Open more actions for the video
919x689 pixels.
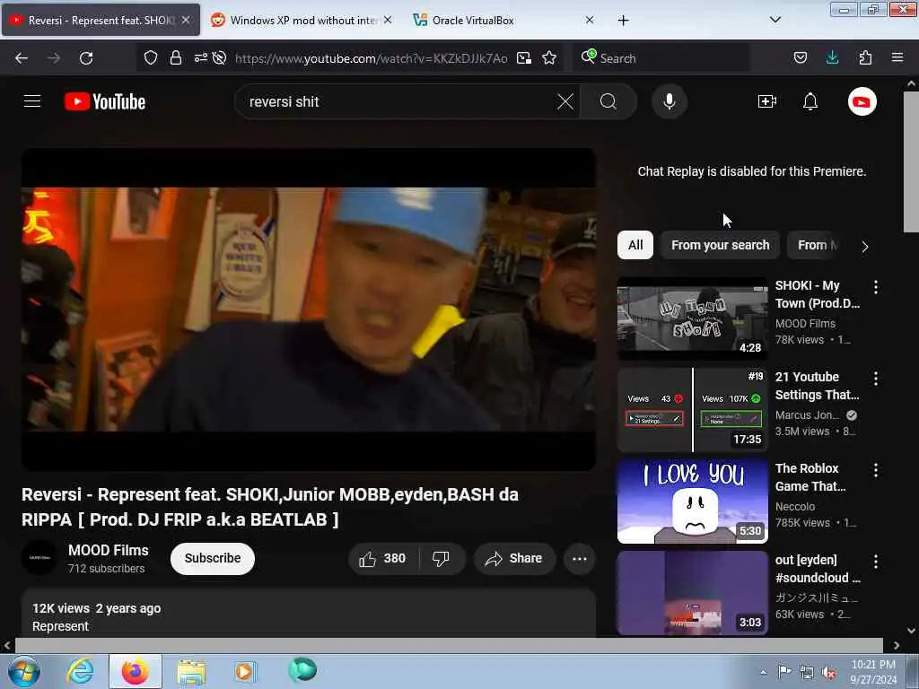[579, 558]
